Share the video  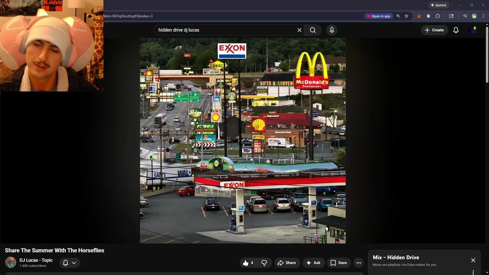(x=287, y=263)
